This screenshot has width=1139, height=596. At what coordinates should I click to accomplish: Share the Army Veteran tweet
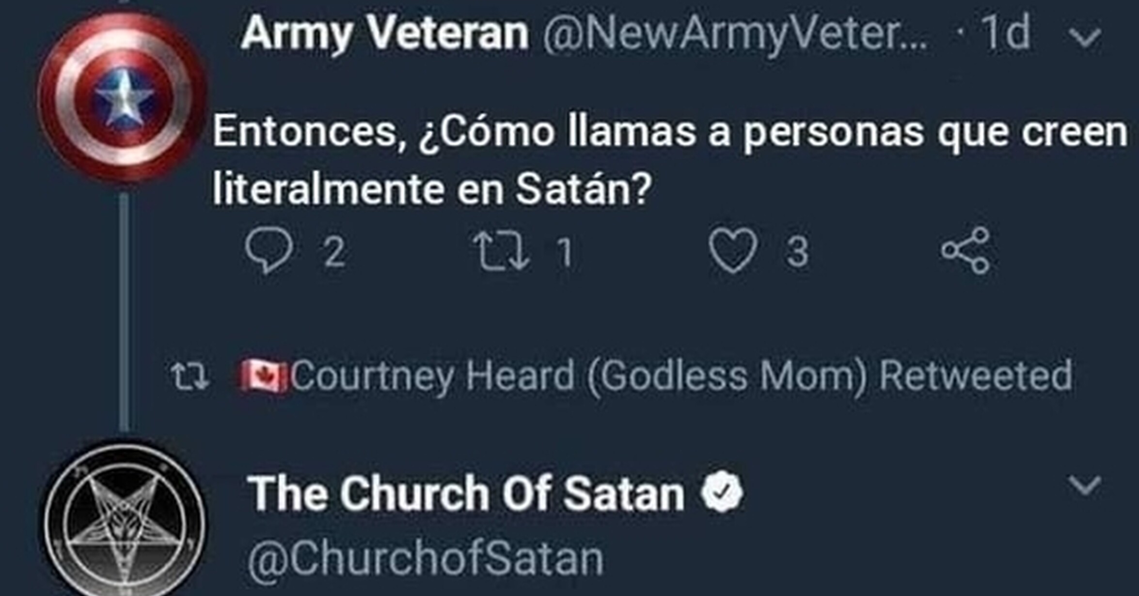(965, 251)
